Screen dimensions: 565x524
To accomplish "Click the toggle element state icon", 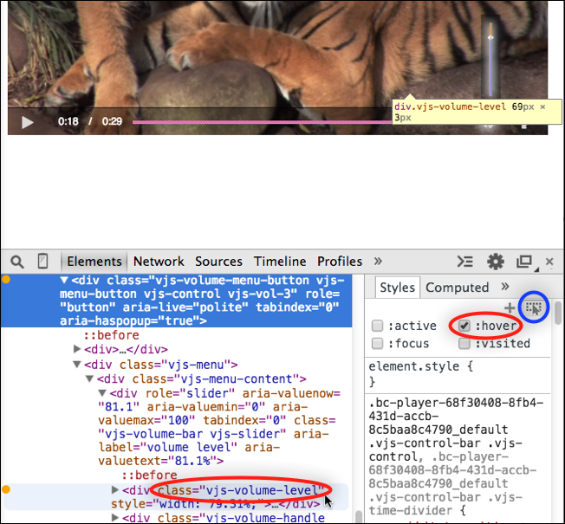I will pyautogui.click(x=534, y=307).
